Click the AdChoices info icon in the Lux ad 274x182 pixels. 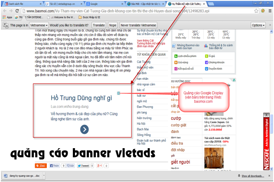[x=118, y=93]
